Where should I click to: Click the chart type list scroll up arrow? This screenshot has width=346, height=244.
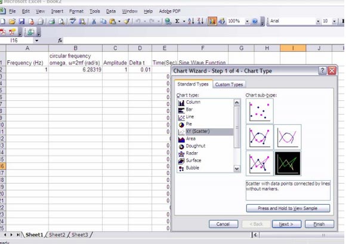click(237, 103)
